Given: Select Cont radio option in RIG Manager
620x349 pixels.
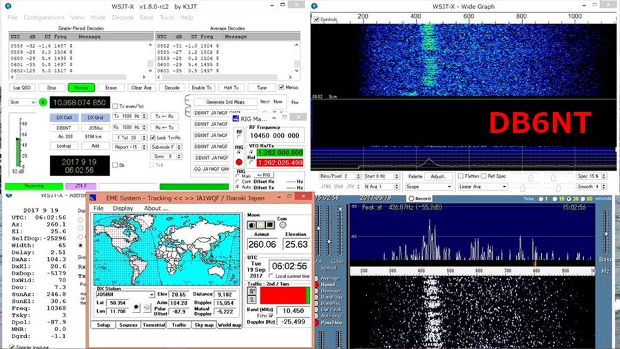Looking at the screenshot, I should [238, 182].
